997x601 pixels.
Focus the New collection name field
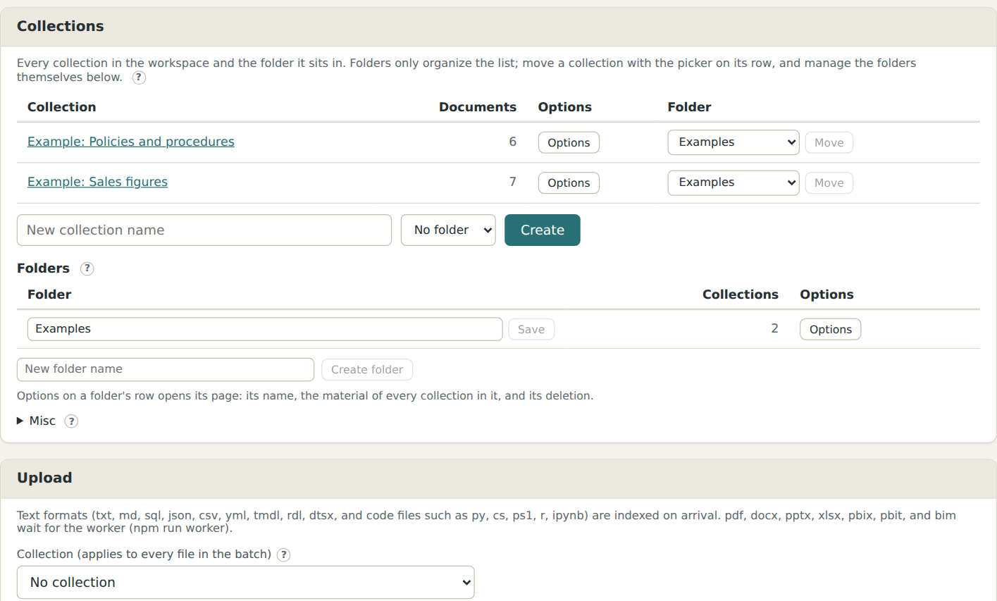coord(204,230)
